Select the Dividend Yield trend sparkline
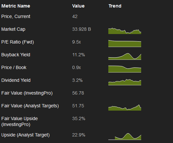The width and height of the screenshot is (173, 143). (125, 82)
